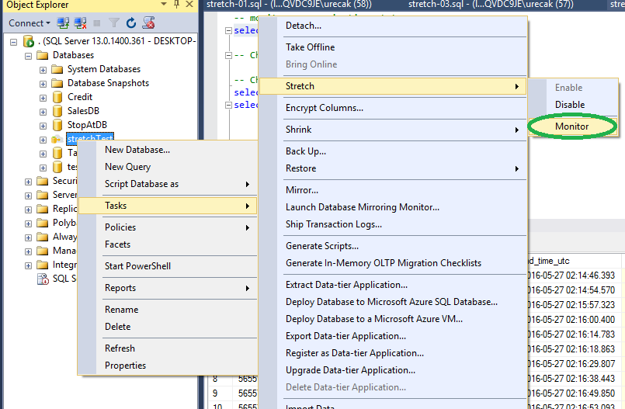
Task: Click the Stop square icon in Object Explorer
Action: click(97, 23)
